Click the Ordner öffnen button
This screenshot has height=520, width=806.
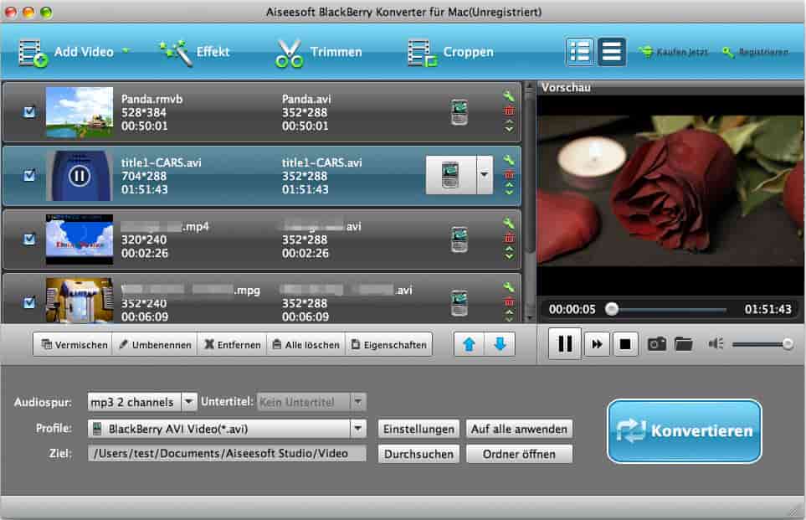(x=519, y=454)
